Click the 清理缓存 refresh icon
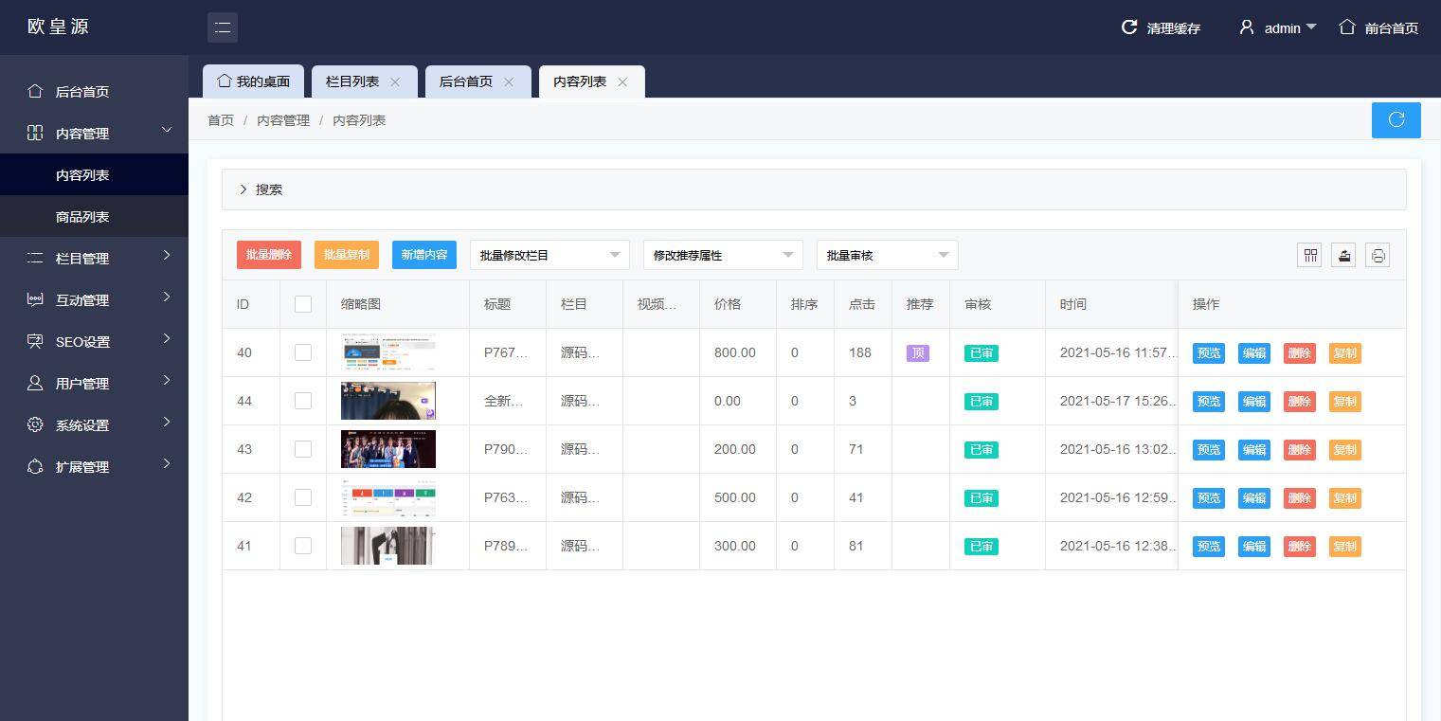Image resolution: width=1441 pixels, height=721 pixels. point(1127,27)
